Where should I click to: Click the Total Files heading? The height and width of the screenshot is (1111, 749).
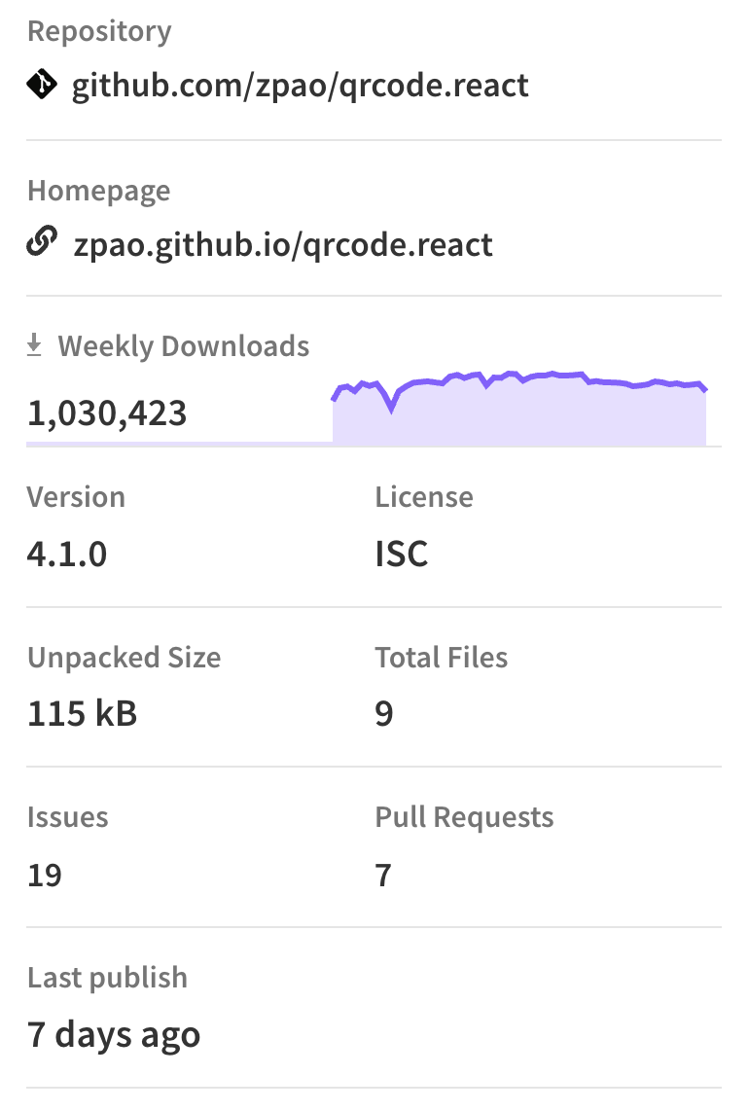tap(442, 658)
